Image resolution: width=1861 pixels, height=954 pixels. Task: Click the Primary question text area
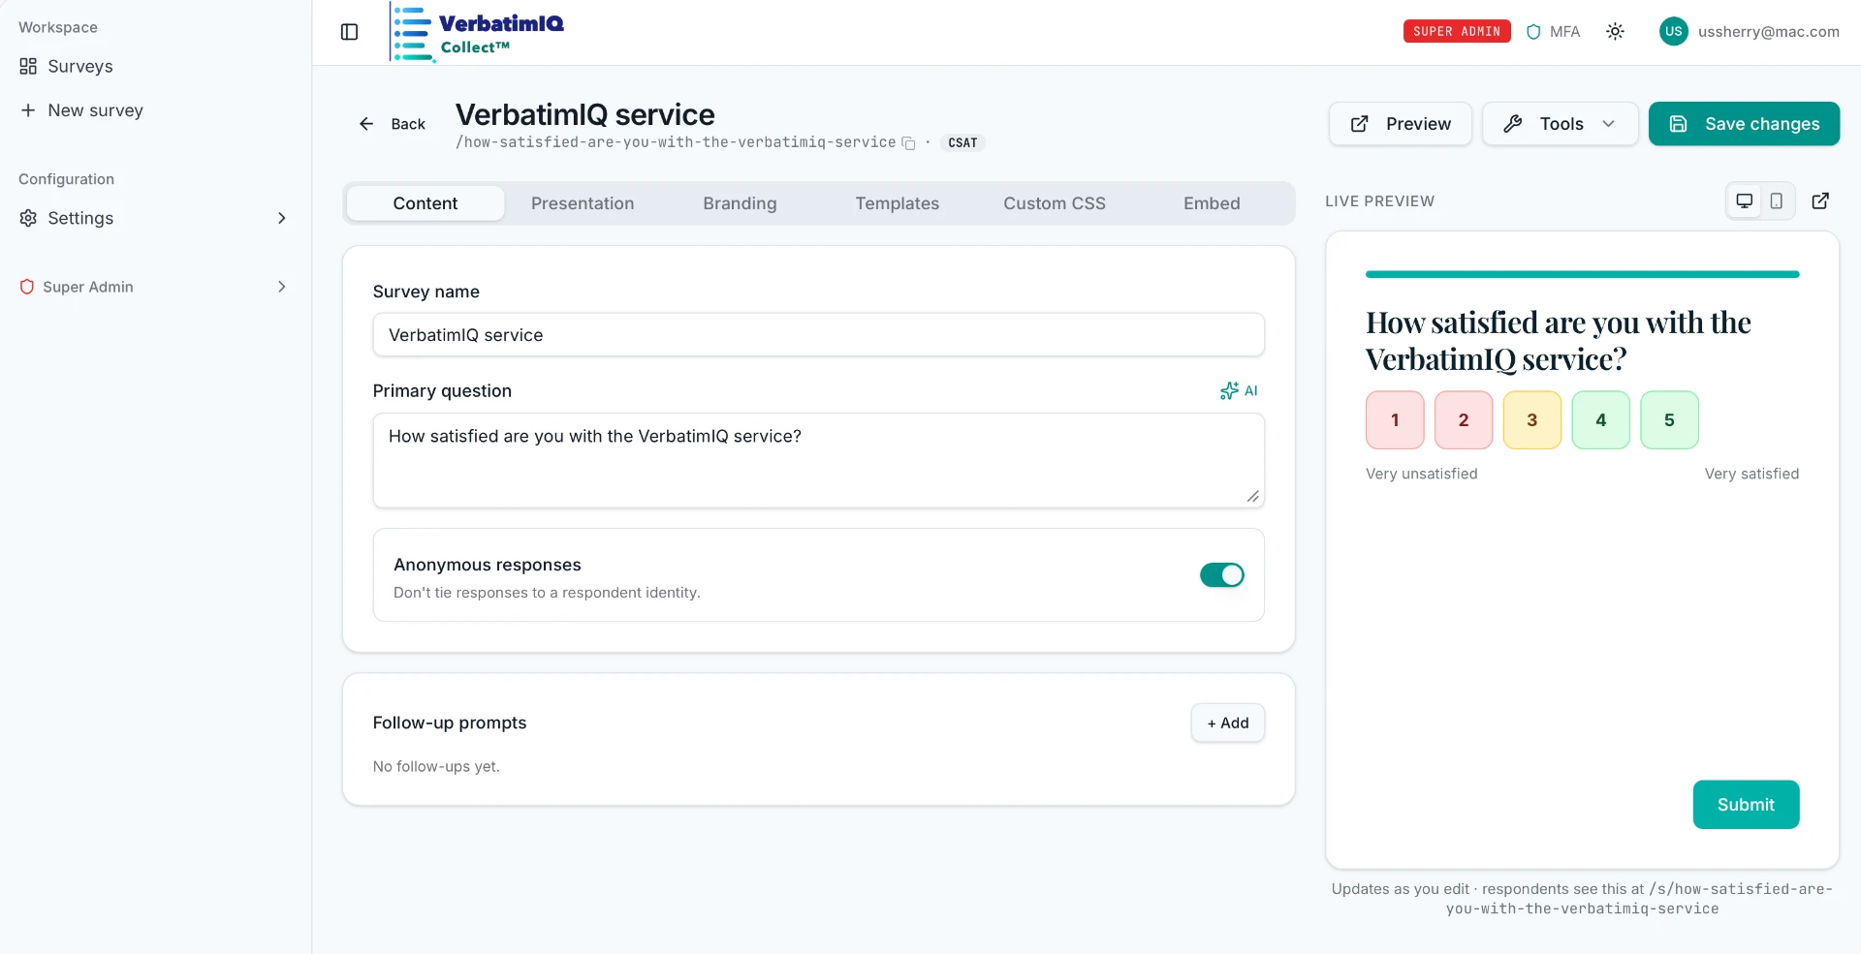point(818,461)
